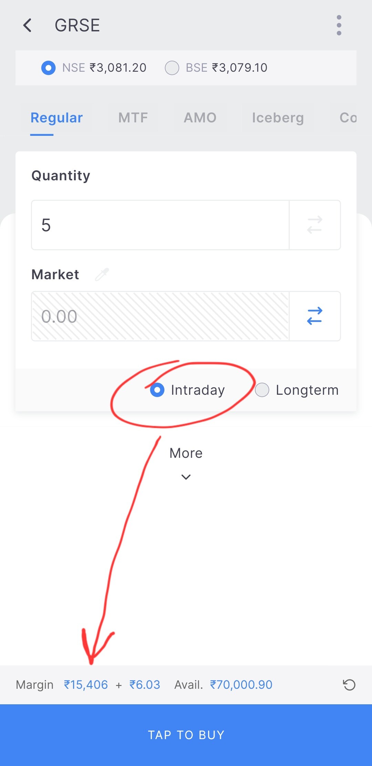Screen dimensions: 372x766
Task: Open the three-dot overflow menu
Action: (339, 25)
